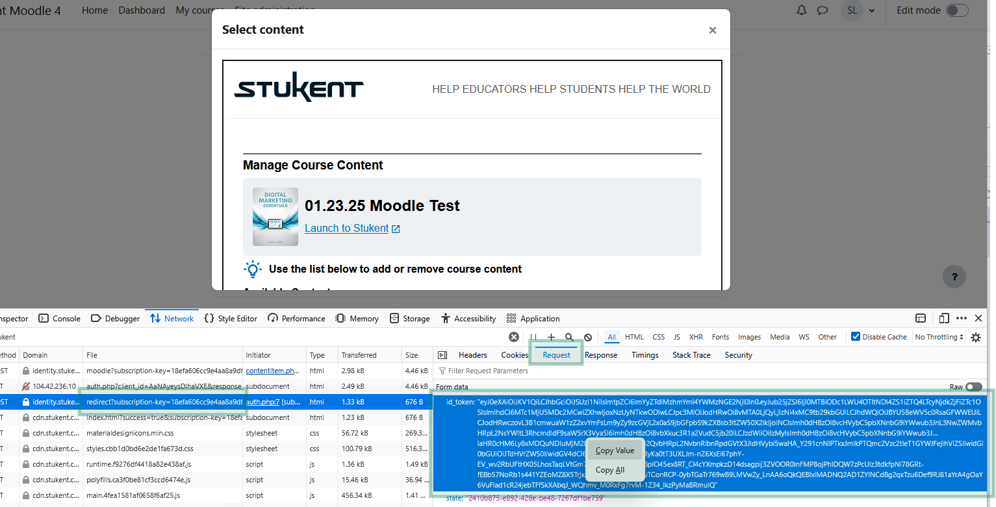This screenshot has height=507, width=996.
Task: Open the Memory panel
Action: click(357, 318)
